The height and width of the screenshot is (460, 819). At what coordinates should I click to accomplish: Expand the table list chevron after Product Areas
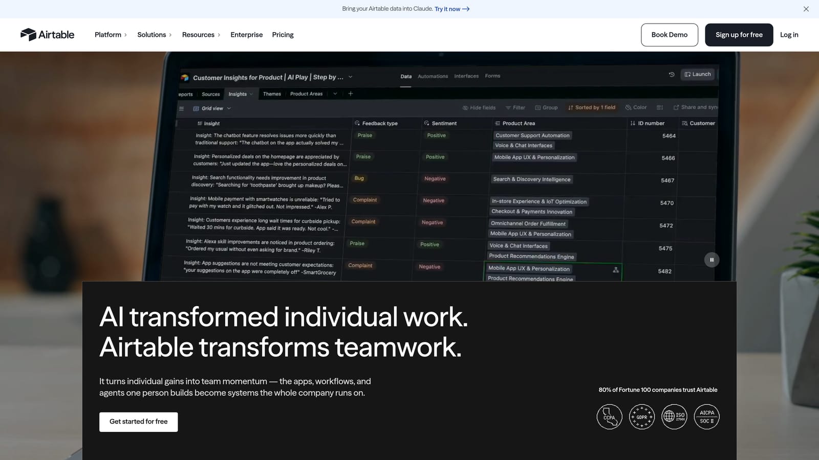335,94
